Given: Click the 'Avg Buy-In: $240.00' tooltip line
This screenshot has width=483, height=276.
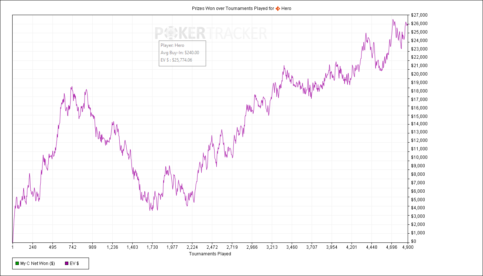Looking at the screenshot, I should 180,53.
